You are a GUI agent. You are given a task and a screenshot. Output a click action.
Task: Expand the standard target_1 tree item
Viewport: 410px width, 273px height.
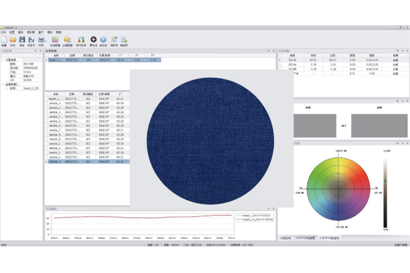[6, 88]
